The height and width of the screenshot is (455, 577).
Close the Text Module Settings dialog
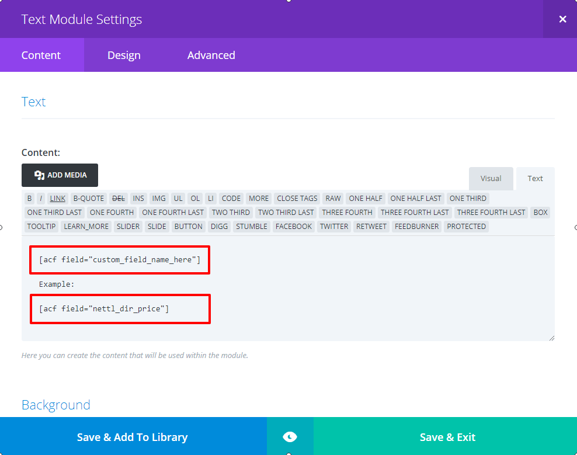tap(562, 18)
